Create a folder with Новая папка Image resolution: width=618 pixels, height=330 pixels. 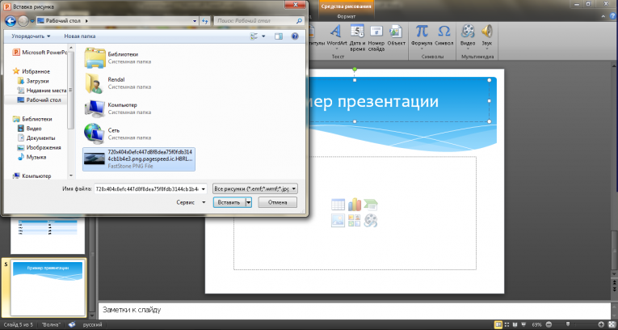pos(80,36)
